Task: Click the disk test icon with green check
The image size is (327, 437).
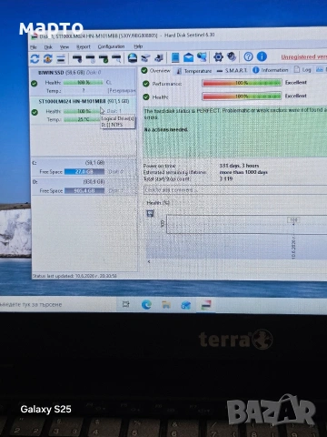Action: coord(104,58)
